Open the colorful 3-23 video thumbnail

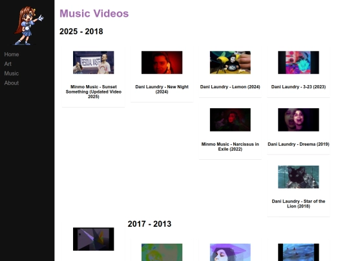point(299,63)
